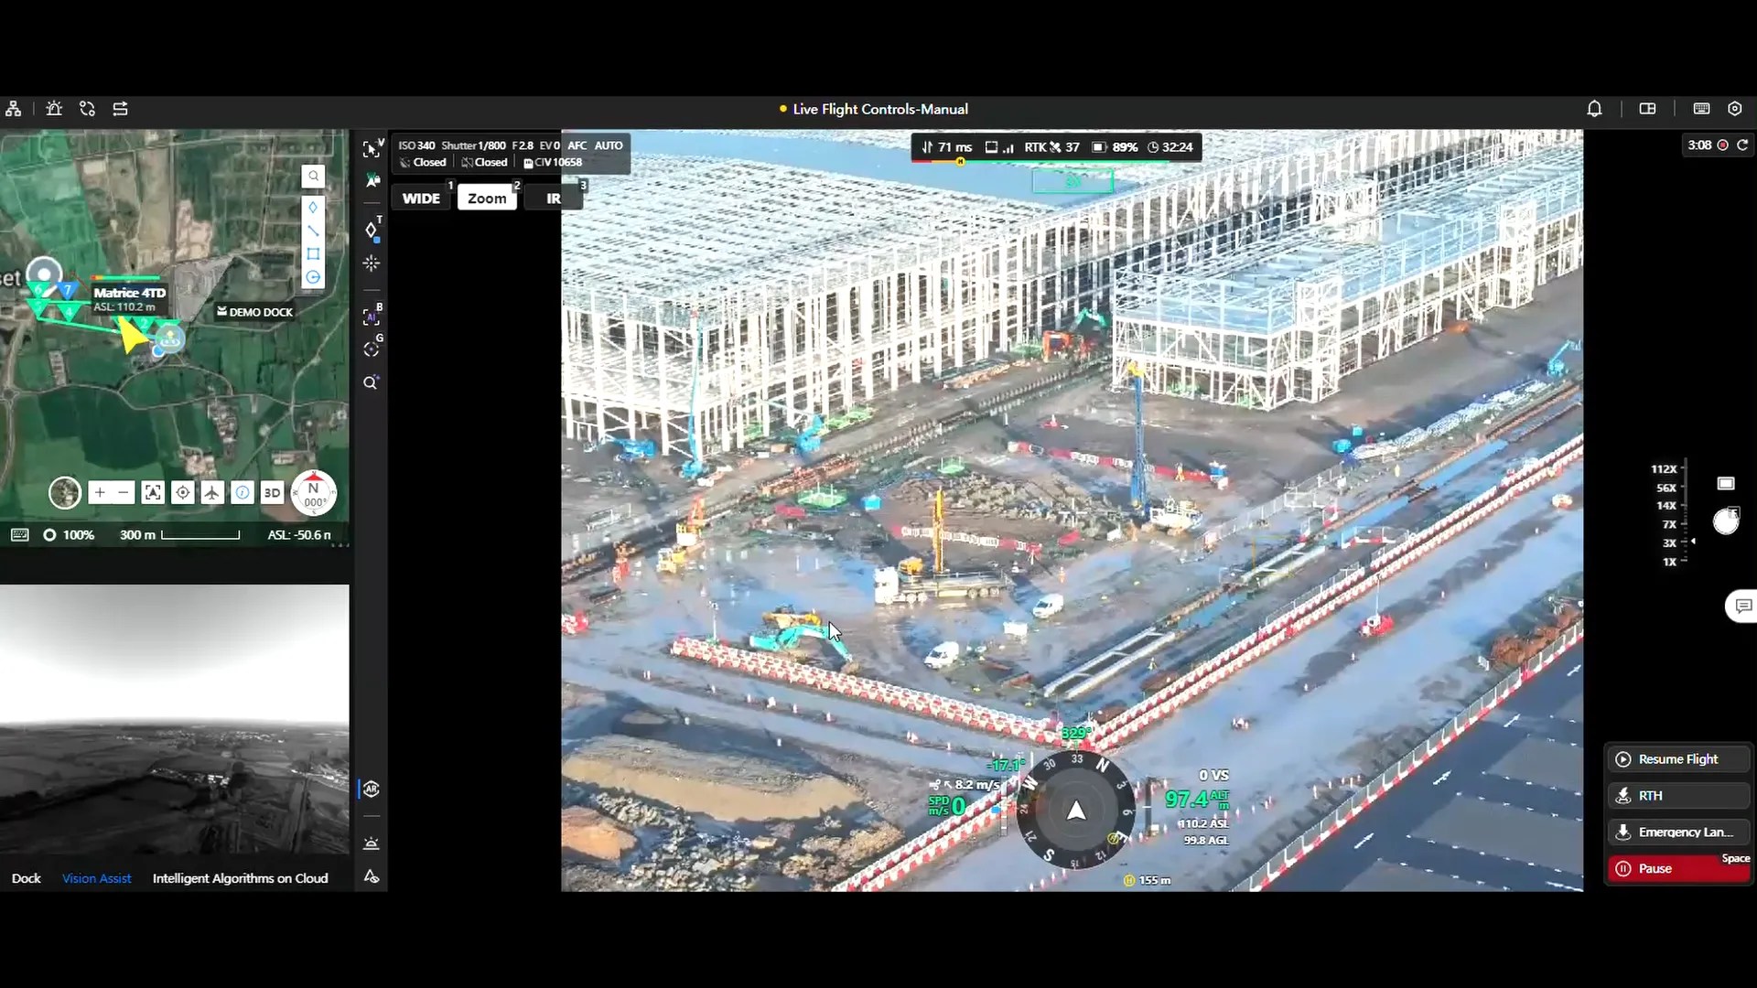This screenshot has width=1757, height=988.
Task: Open the organization structure icon in top-left toolbar
Action: (x=14, y=109)
